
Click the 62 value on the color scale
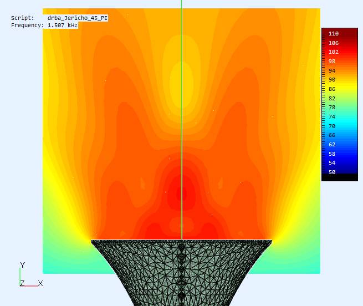pyautogui.click(x=332, y=145)
